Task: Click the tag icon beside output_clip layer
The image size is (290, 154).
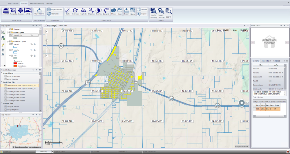Action: pyautogui.click(x=32, y=35)
